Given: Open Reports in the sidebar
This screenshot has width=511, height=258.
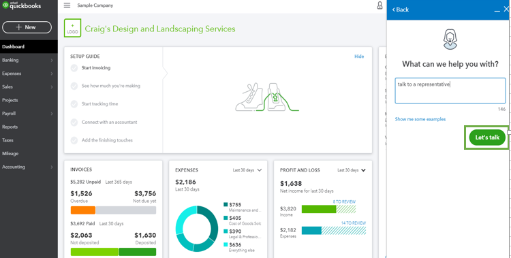Looking at the screenshot, I should (29, 127).
